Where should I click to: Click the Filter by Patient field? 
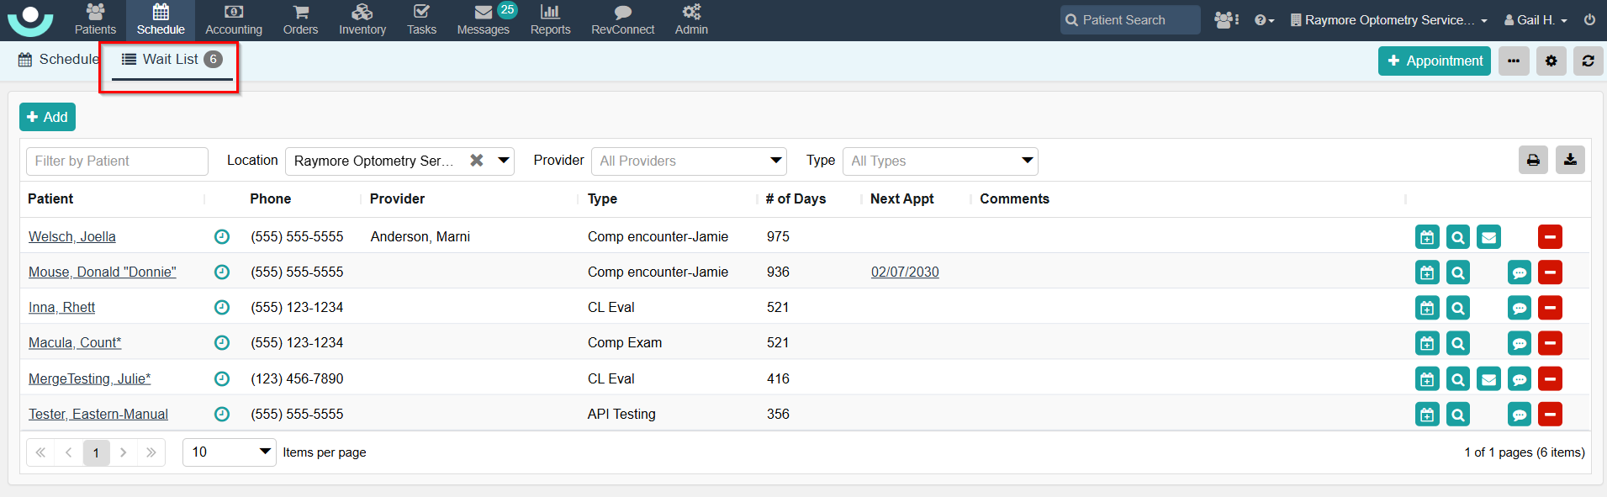tap(117, 161)
